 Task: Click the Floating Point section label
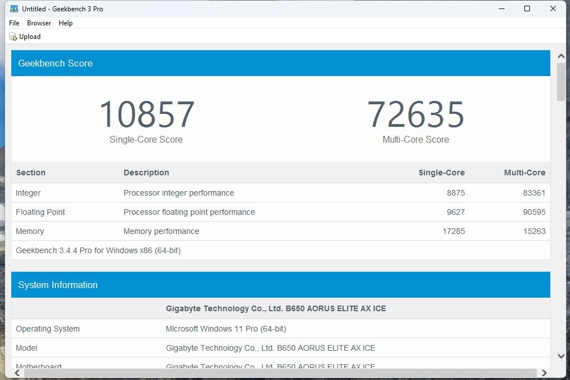click(x=40, y=212)
